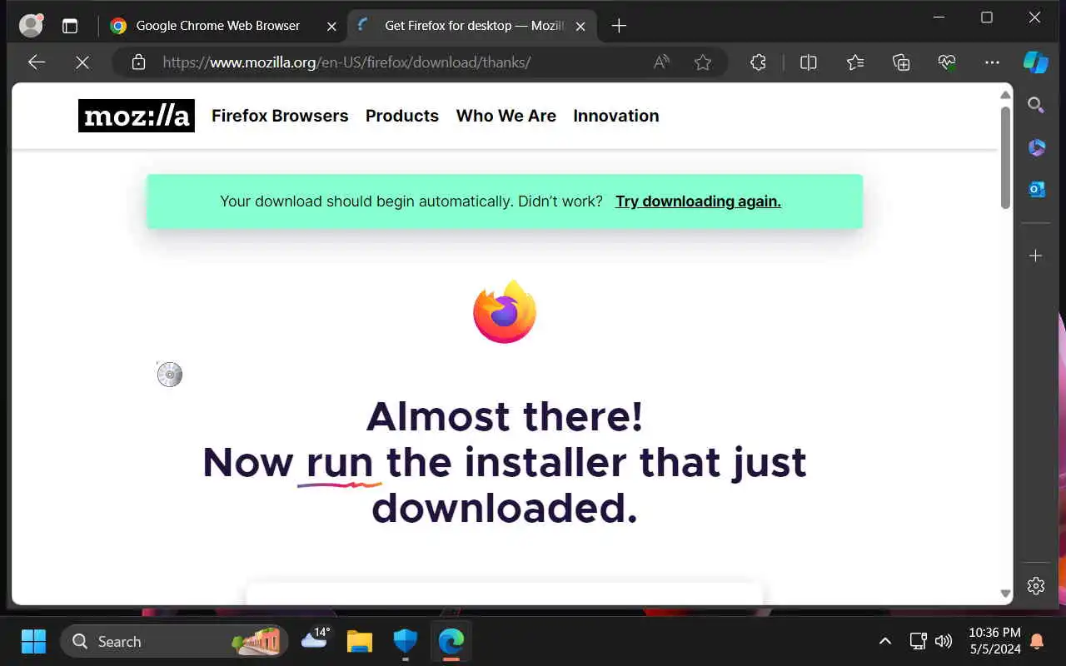Open weather widget showing 14°
The width and height of the screenshot is (1066, 666).
pyautogui.click(x=316, y=639)
